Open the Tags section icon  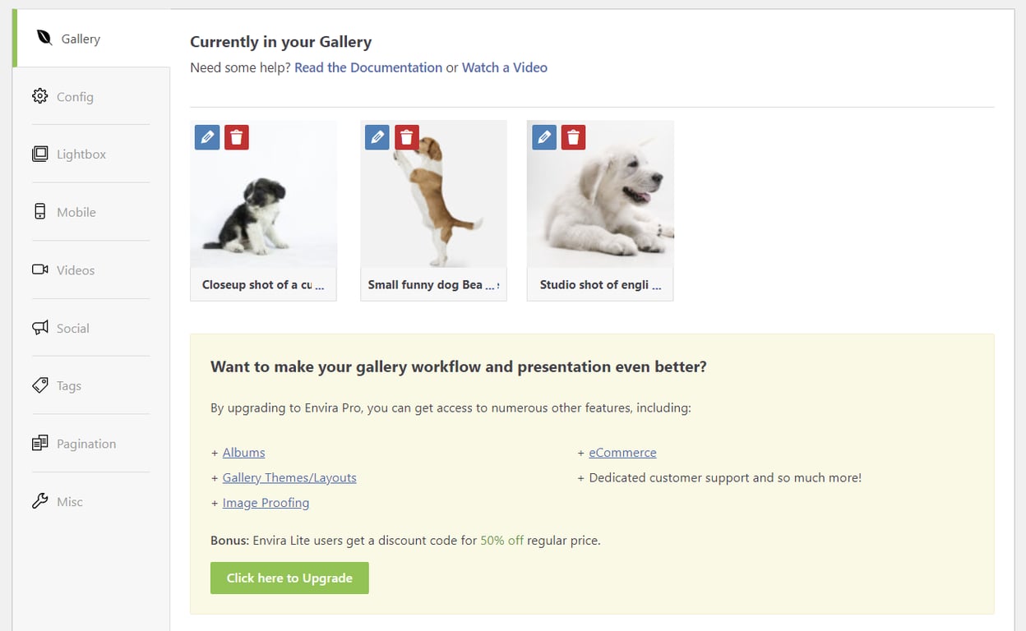39,385
